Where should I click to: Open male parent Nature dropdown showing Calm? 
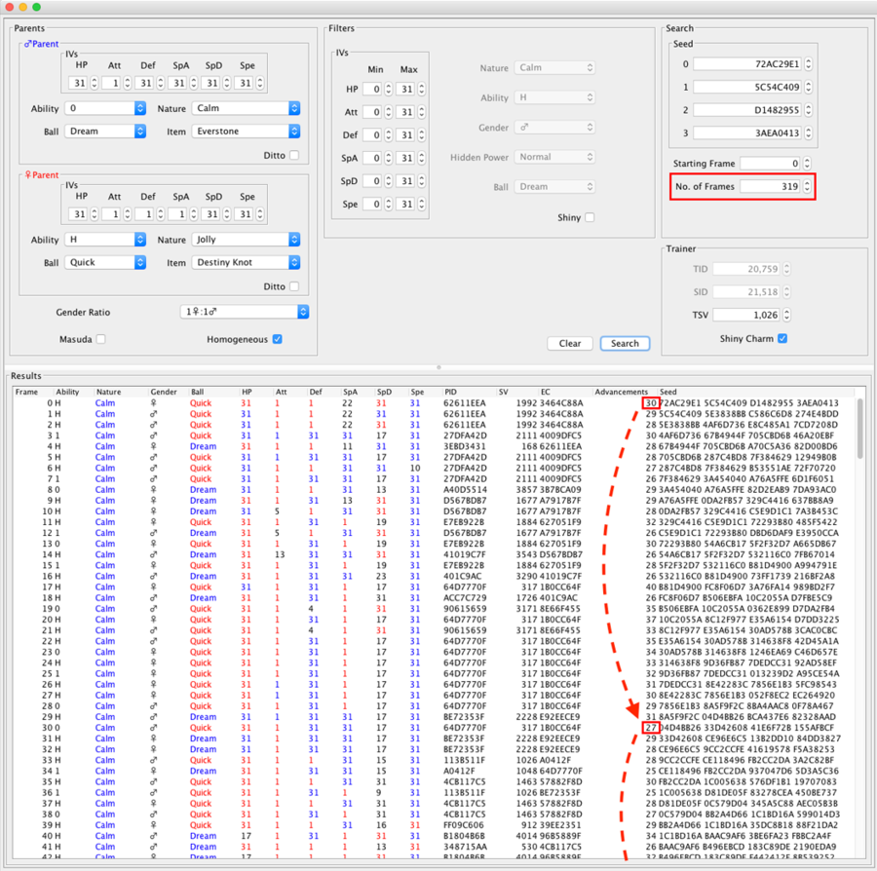(246, 108)
